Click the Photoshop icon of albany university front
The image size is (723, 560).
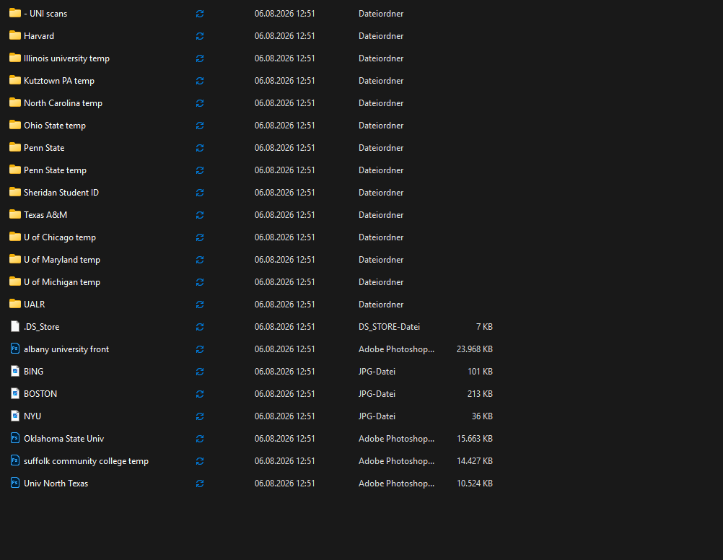point(14,349)
